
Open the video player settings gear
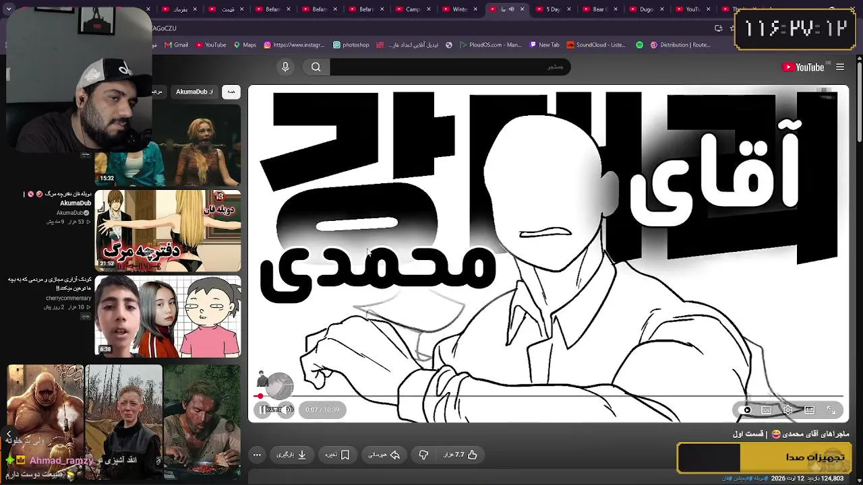tap(787, 410)
